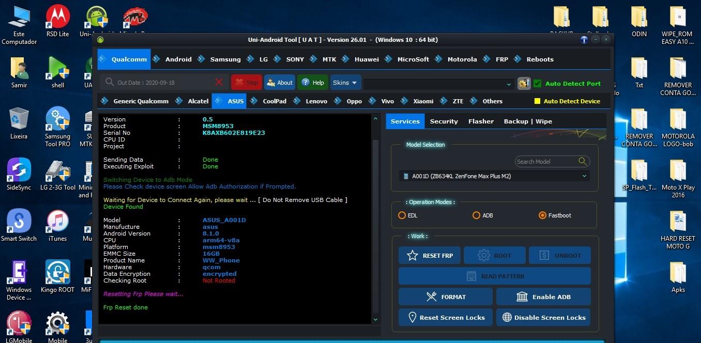
Task: Open the Backup | Wipe tab
Action: coord(528,121)
